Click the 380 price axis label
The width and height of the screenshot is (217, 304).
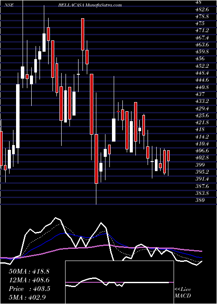200,200
